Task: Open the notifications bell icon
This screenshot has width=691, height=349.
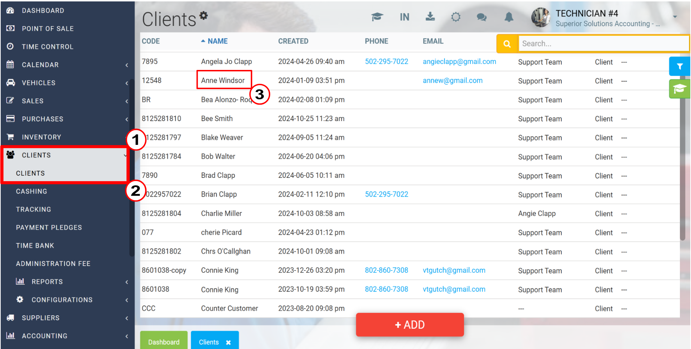Action: tap(509, 17)
